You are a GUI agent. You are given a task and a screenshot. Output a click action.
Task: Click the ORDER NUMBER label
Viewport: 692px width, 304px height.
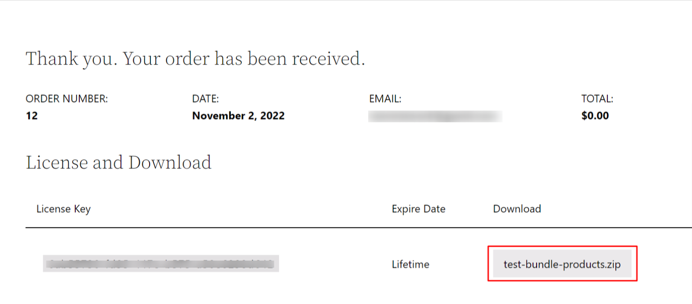point(67,99)
